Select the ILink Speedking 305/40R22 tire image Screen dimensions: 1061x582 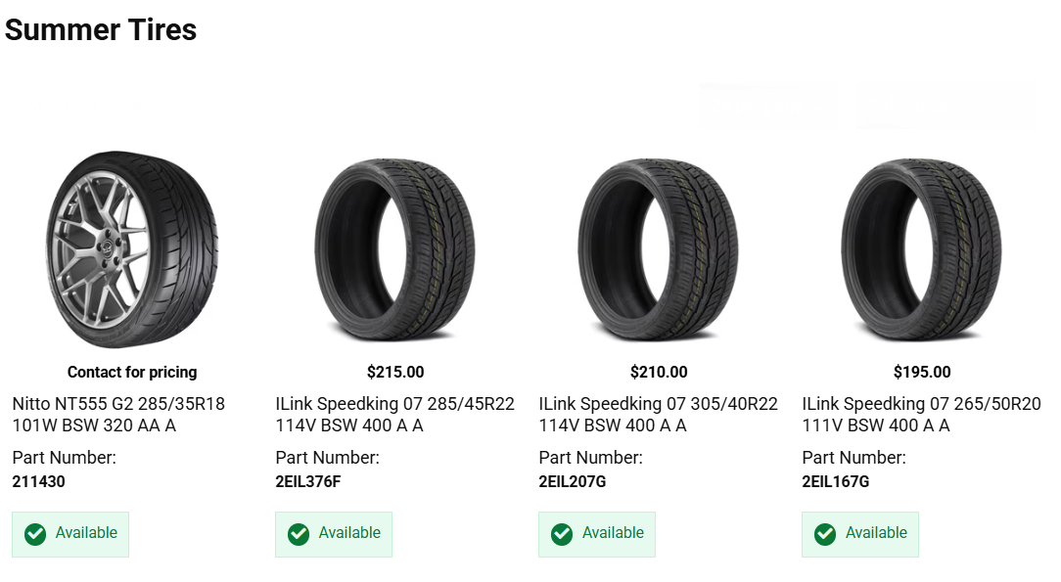point(659,248)
